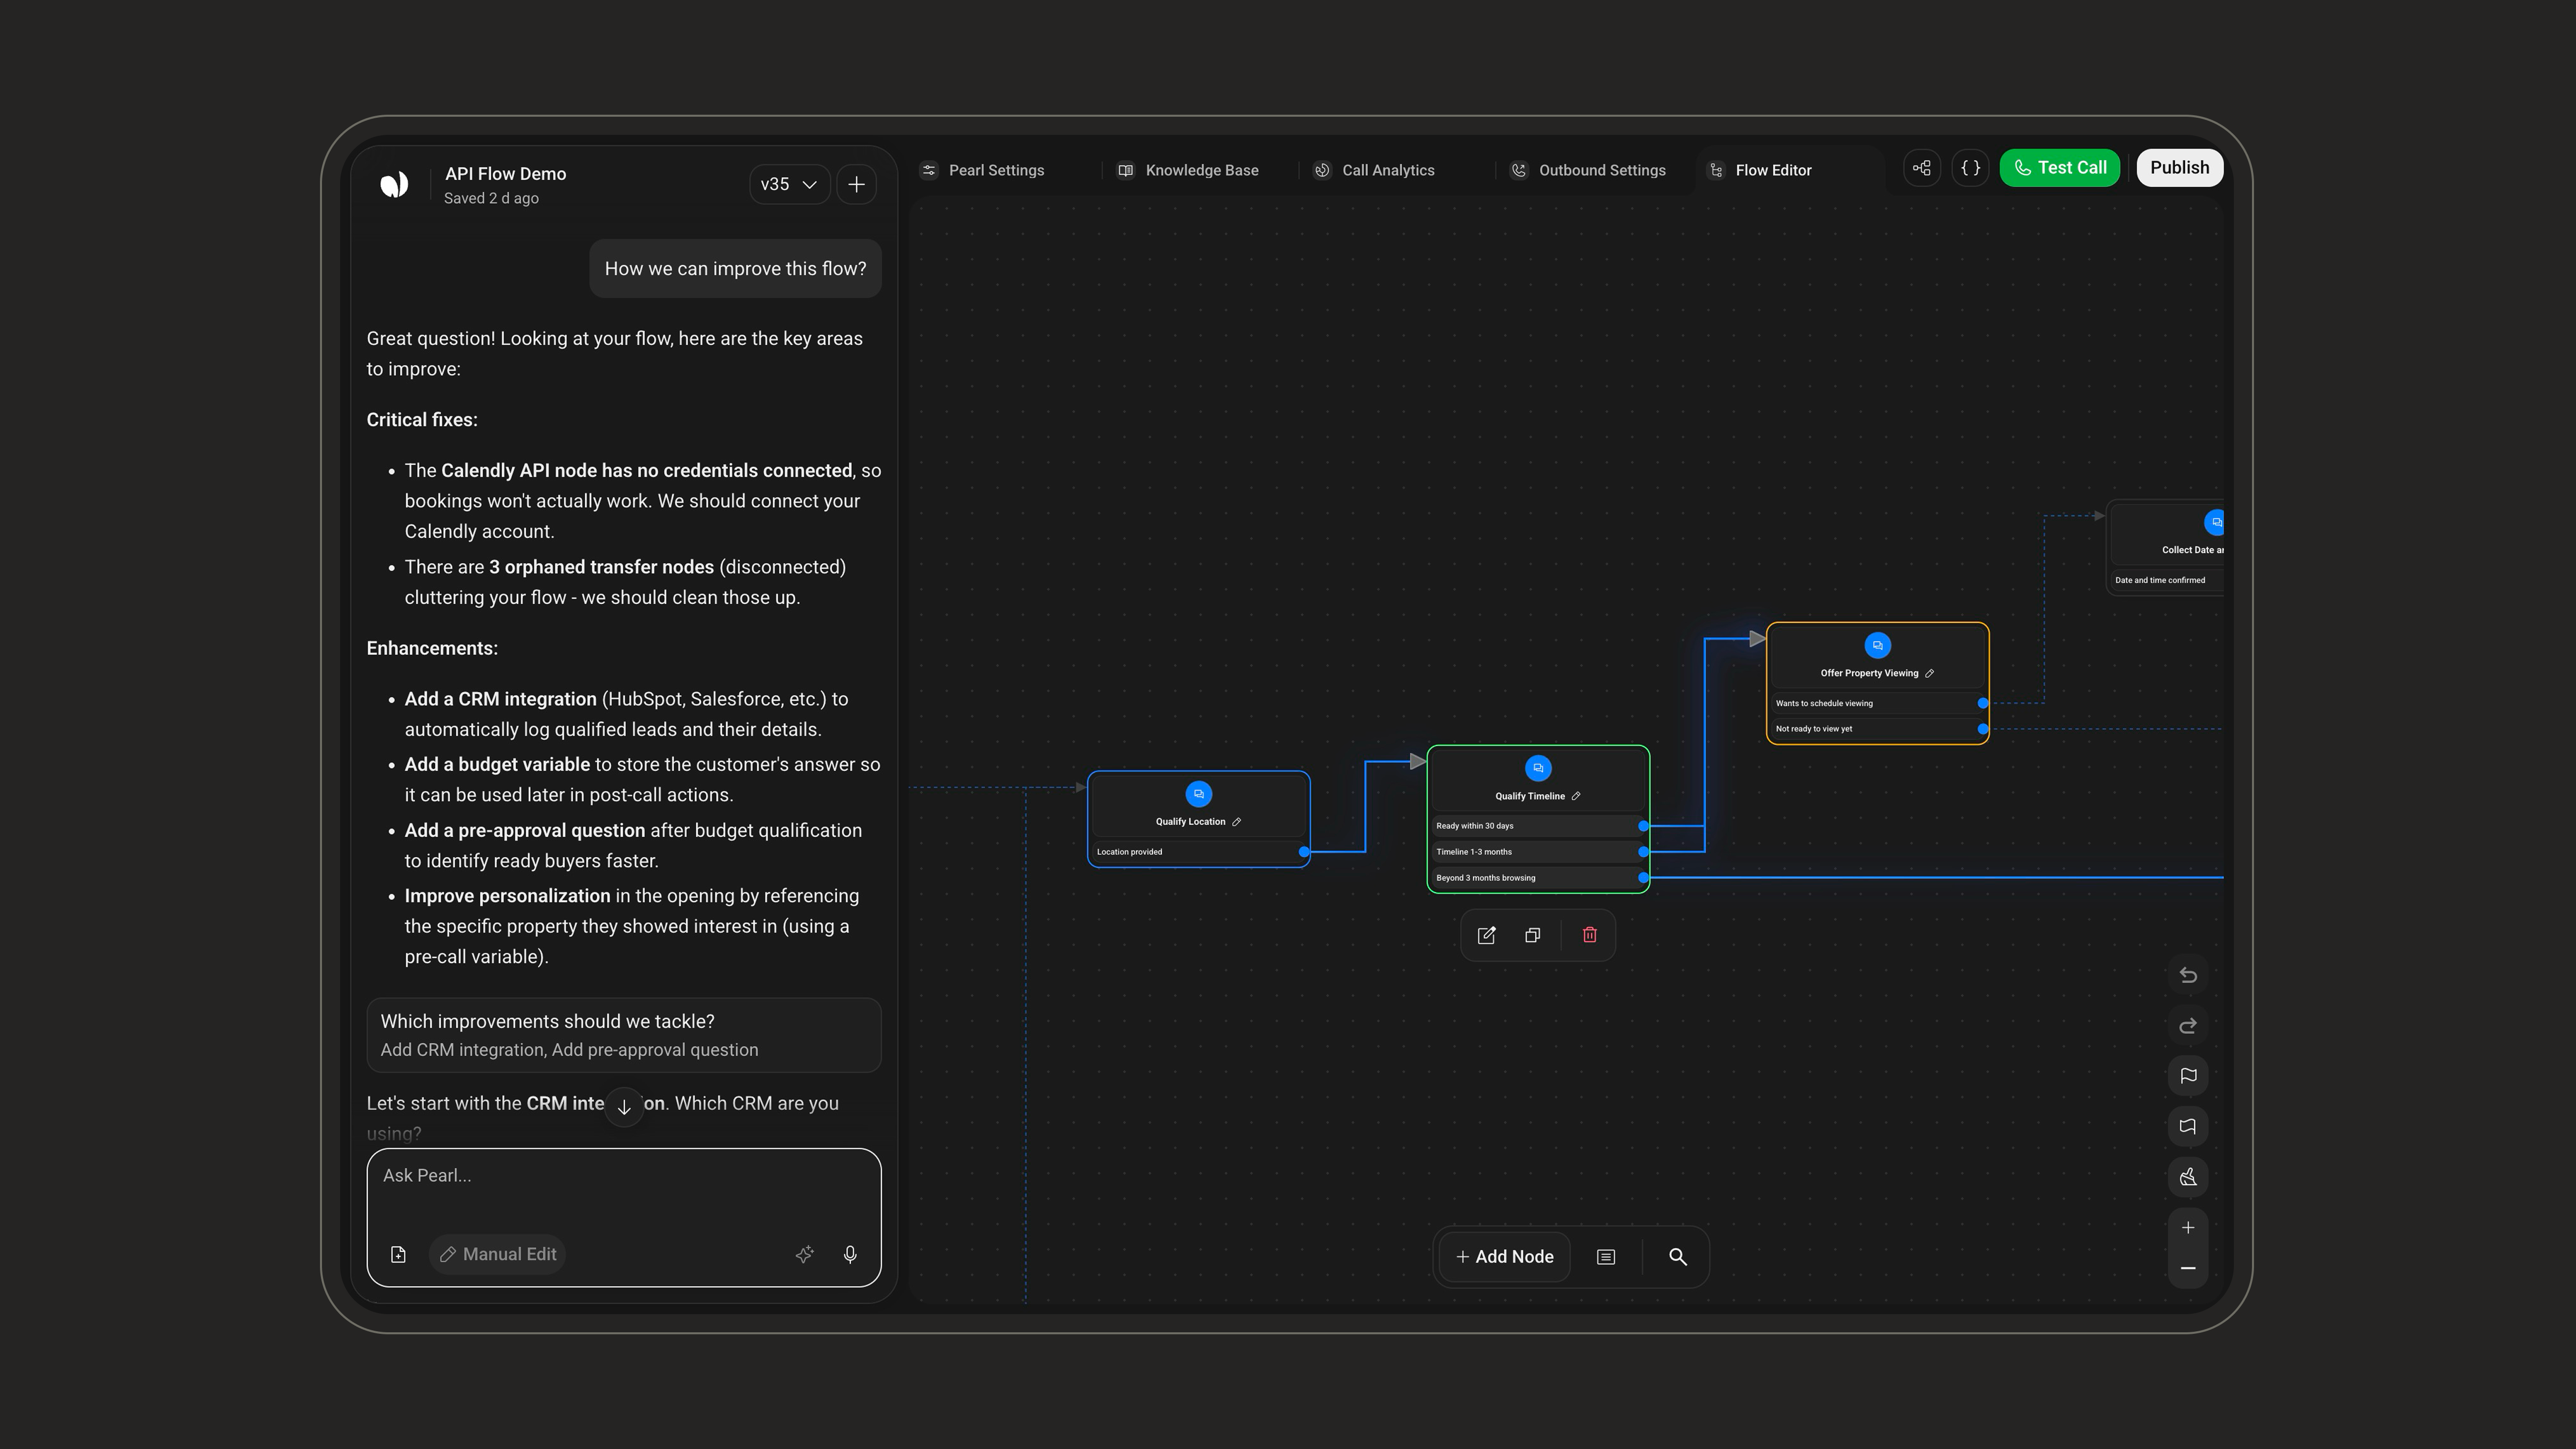Viewport: 2576px width, 1449px height.
Task: Click the scroll-down arrow in chat
Action: [624, 1107]
